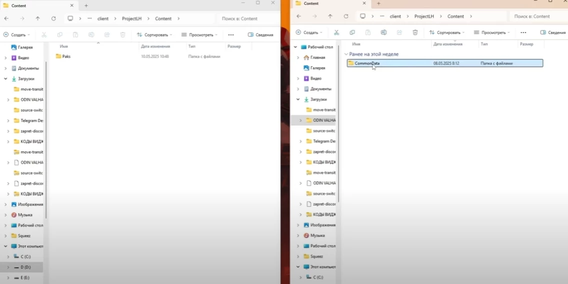
Task: Open the Просмотреть dropdown in the right window
Action: point(491,32)
